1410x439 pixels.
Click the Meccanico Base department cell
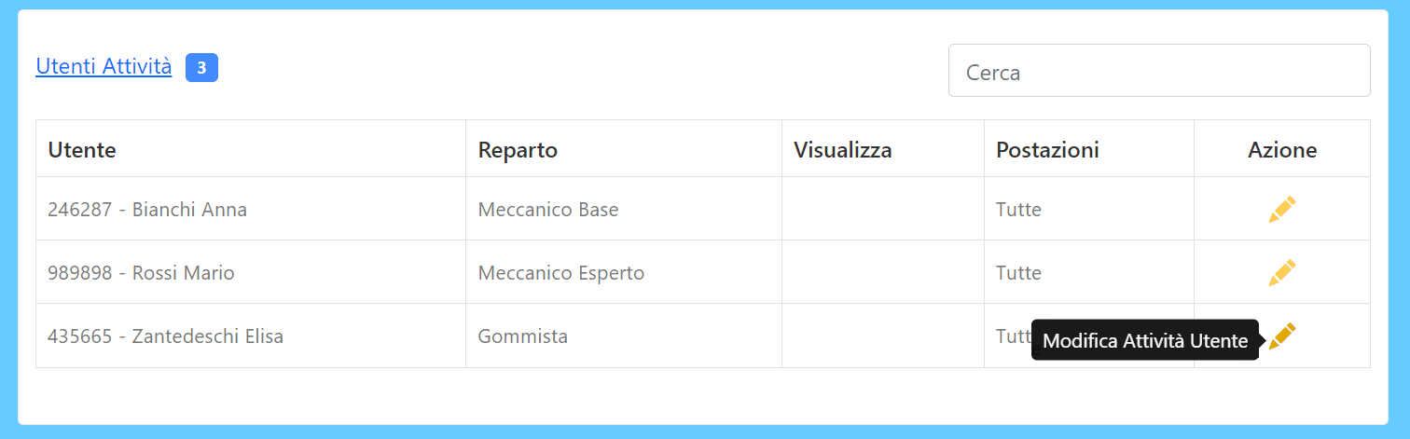tap(624, 209)
